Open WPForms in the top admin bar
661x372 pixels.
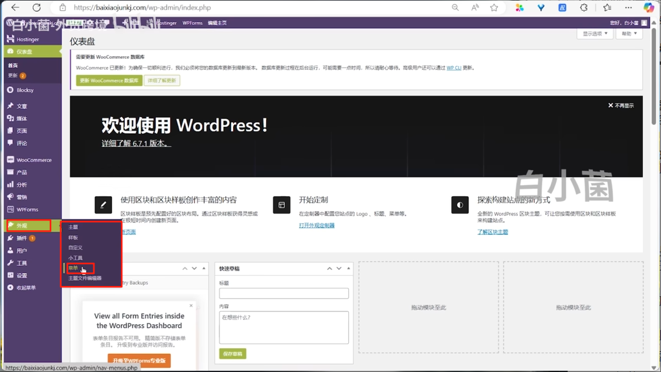(192, 23)
